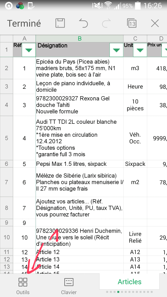
Task: Select the Articles sheet tab
Action: pos(130,282)
